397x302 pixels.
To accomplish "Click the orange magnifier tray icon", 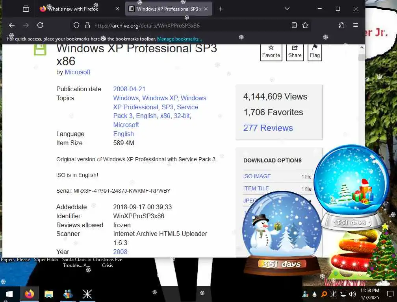I will click(324, 294).
